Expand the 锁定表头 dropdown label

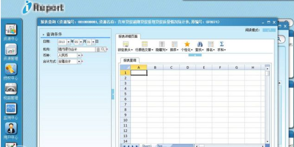pyautogui.click(x=125, y=50)
